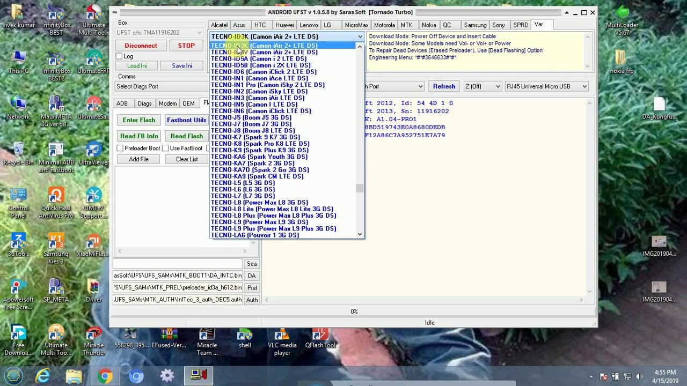Switch to the Huawei brand tab
This screenshot has height=386, width=687.
[x=284, y=25]
